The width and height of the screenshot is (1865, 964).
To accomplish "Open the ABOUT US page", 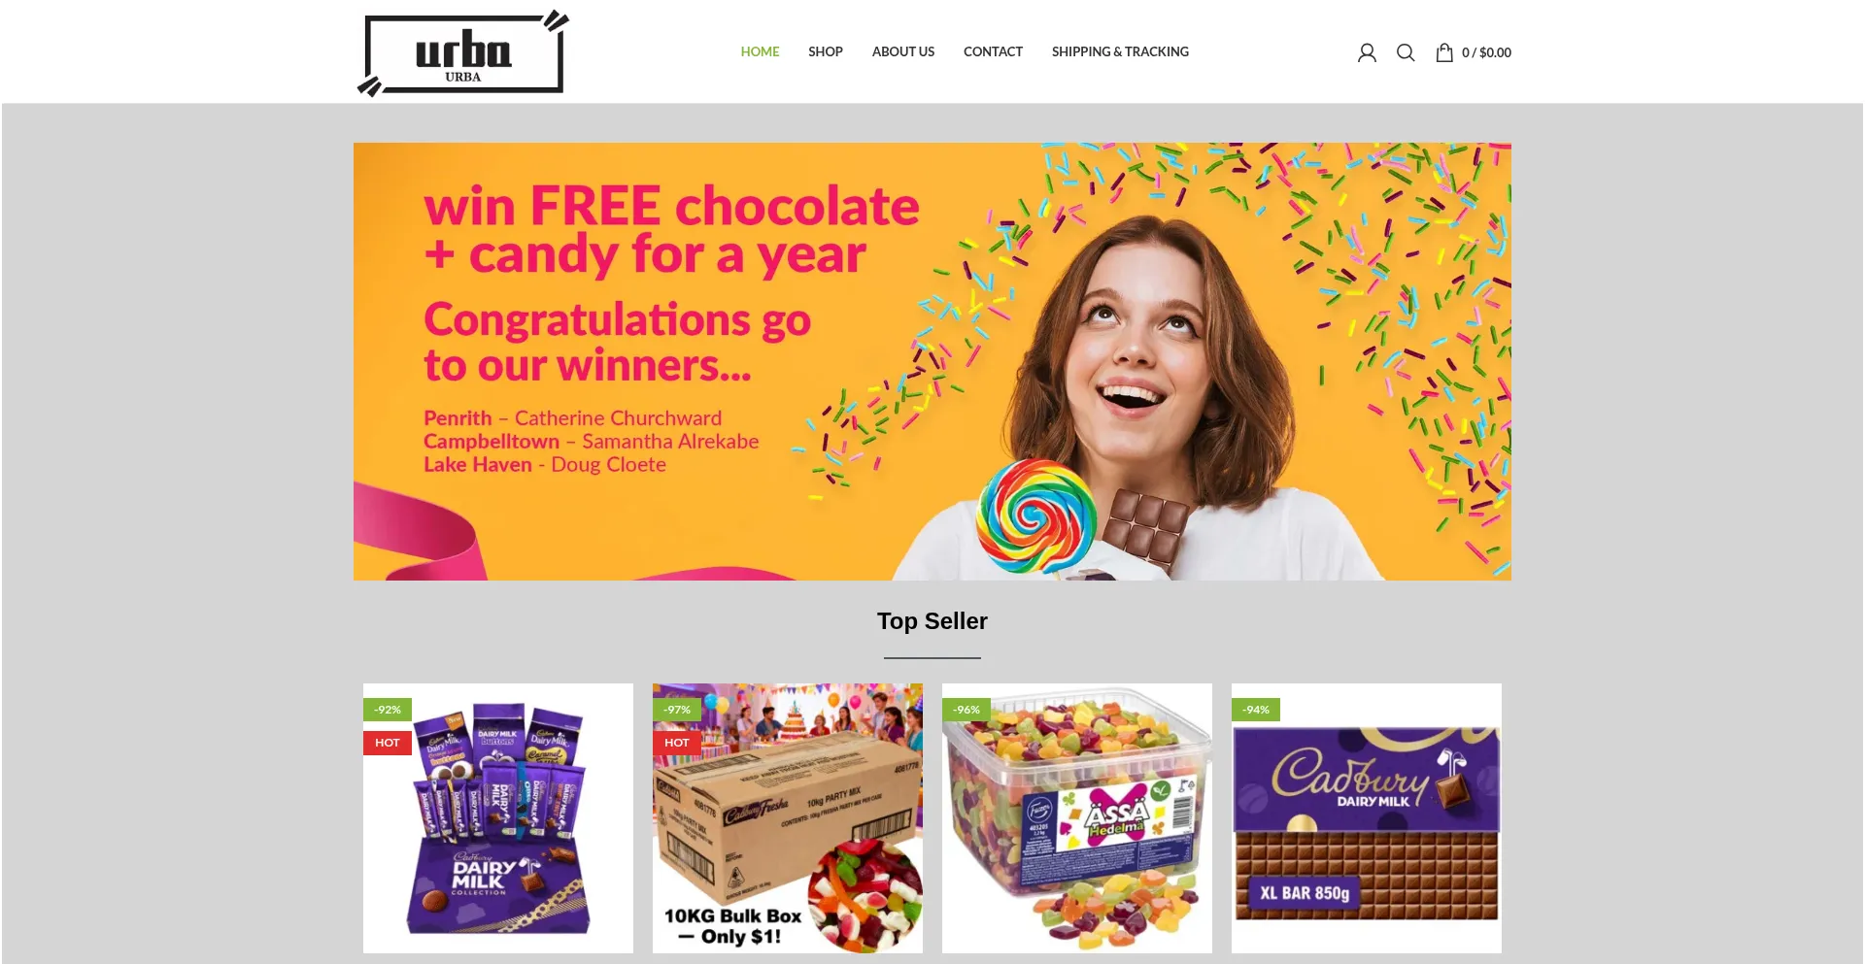I will [903, 51].
